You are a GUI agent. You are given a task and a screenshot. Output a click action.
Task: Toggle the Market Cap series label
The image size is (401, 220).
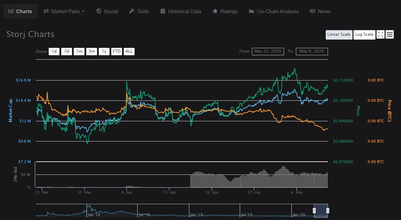tap(10, 111)
